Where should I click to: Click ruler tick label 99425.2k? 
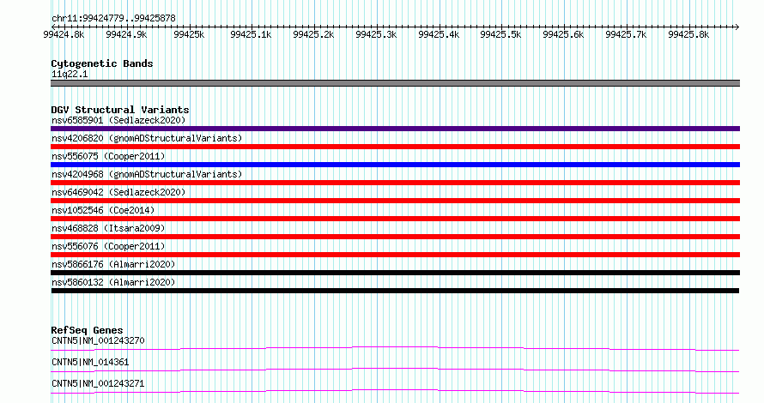pos(314,34)
